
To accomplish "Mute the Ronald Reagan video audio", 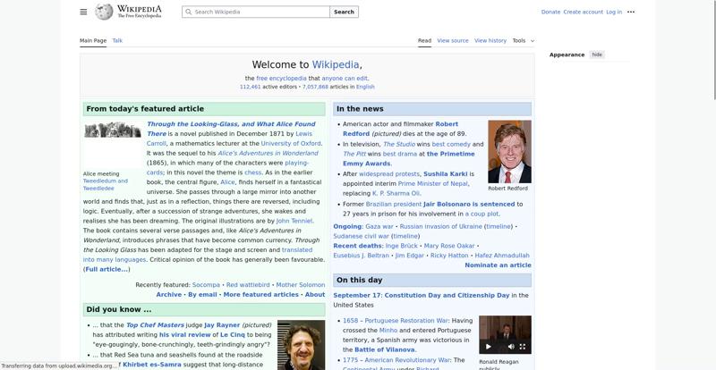I will tap(511, 346).
